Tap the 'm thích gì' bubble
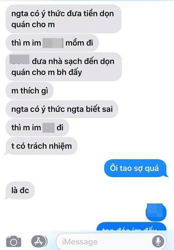Screen dimensions: 174x250 pos(30,91)
